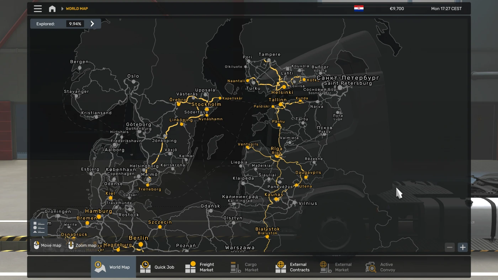Click the Malmö city label

(149, 175)
